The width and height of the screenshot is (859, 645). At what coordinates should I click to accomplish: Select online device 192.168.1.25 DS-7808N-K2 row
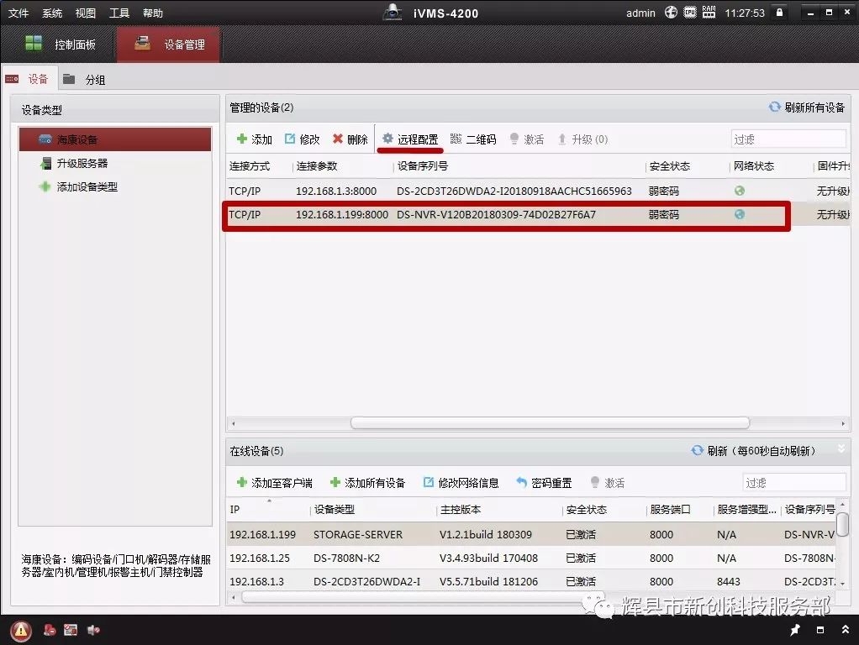coord(531,558)
